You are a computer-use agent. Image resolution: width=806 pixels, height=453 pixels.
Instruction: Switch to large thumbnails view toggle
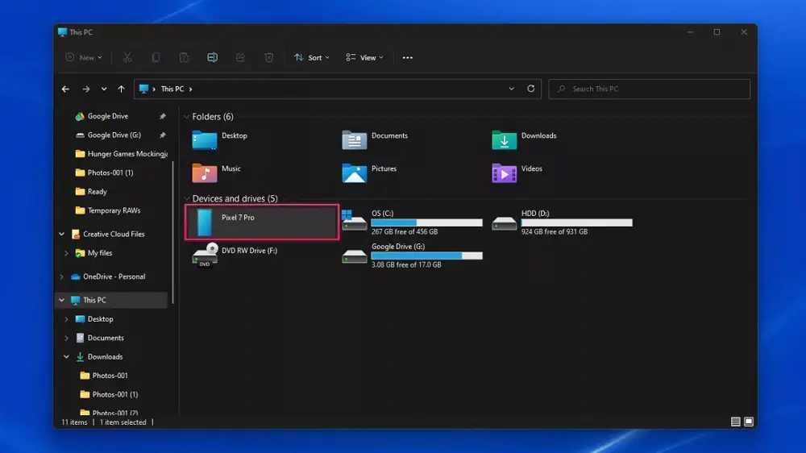click(x=749, y=422)
